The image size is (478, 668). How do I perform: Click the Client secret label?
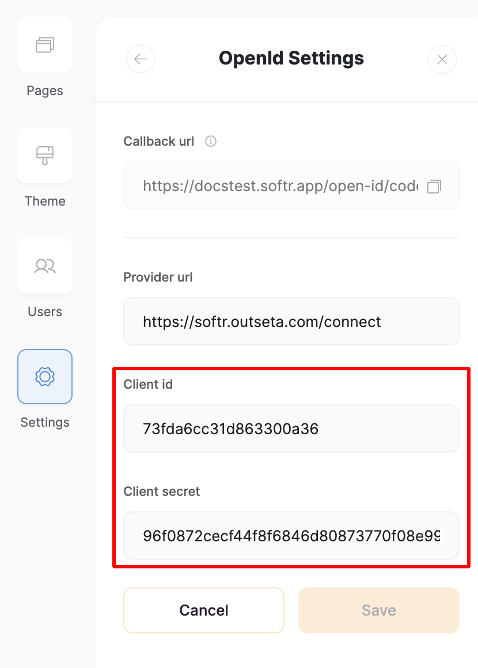tap(161, 491)
